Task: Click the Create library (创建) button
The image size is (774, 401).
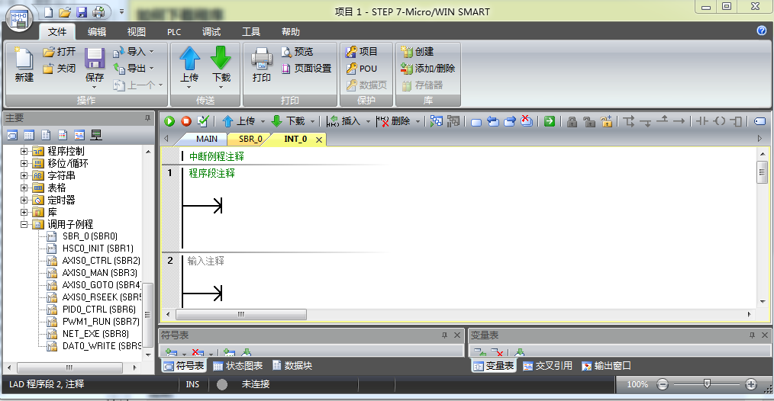Action: [418, 52]
